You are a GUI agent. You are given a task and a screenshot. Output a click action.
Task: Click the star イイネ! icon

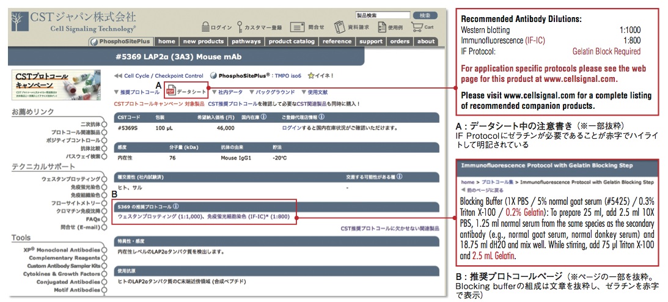coord(310,76)
